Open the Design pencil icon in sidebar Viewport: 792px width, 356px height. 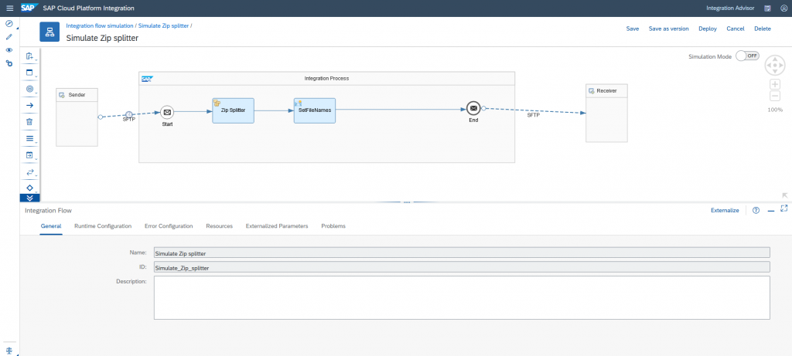[x=9, y=37]
